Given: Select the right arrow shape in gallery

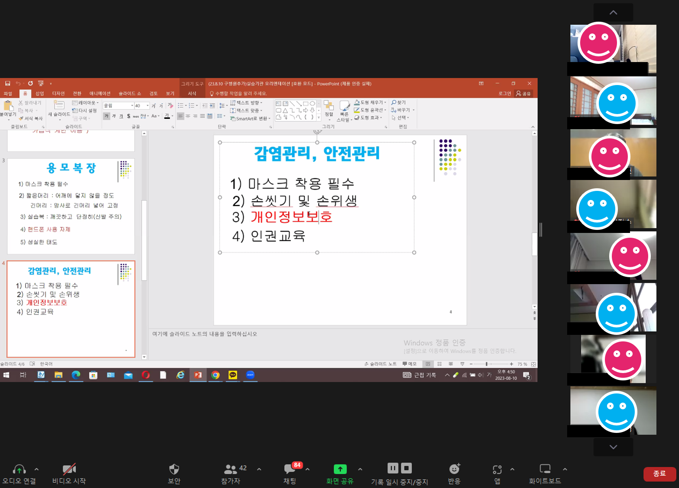Looking at the screenshot, I should [x=305, y=111].
